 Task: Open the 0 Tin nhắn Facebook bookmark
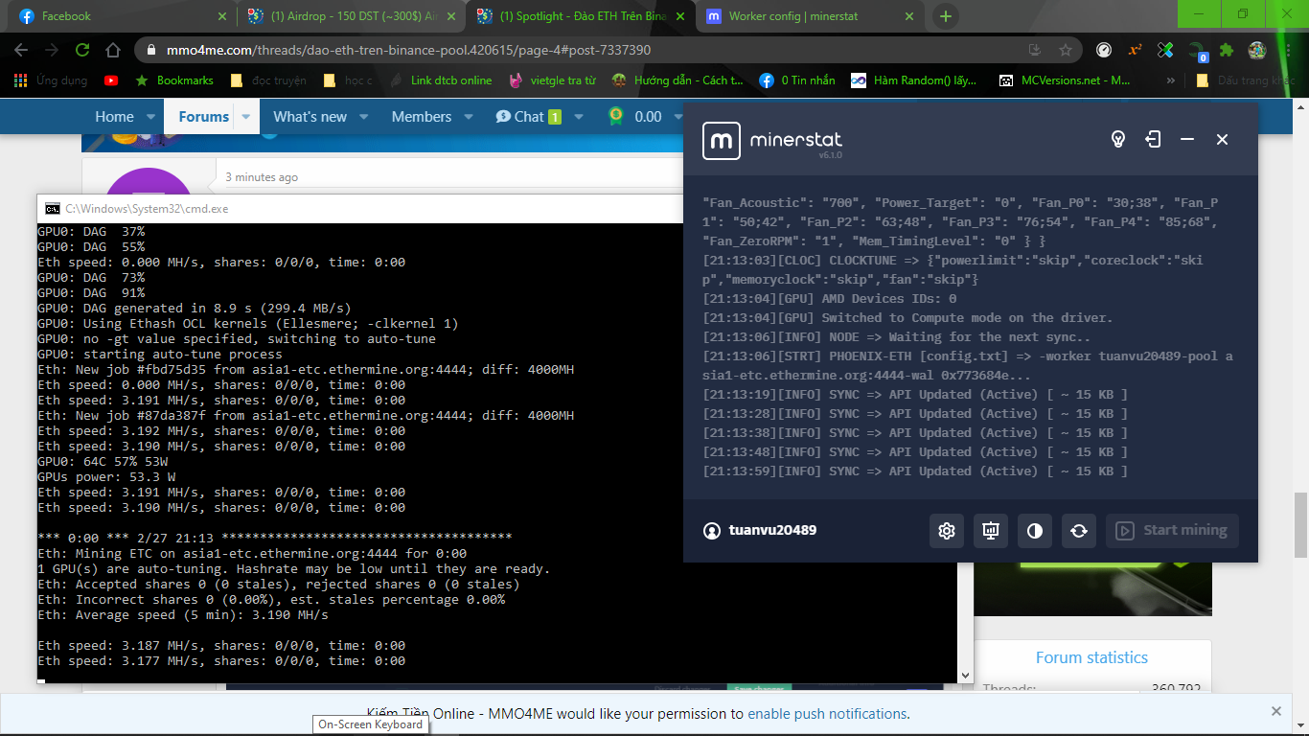coord(796,80)
